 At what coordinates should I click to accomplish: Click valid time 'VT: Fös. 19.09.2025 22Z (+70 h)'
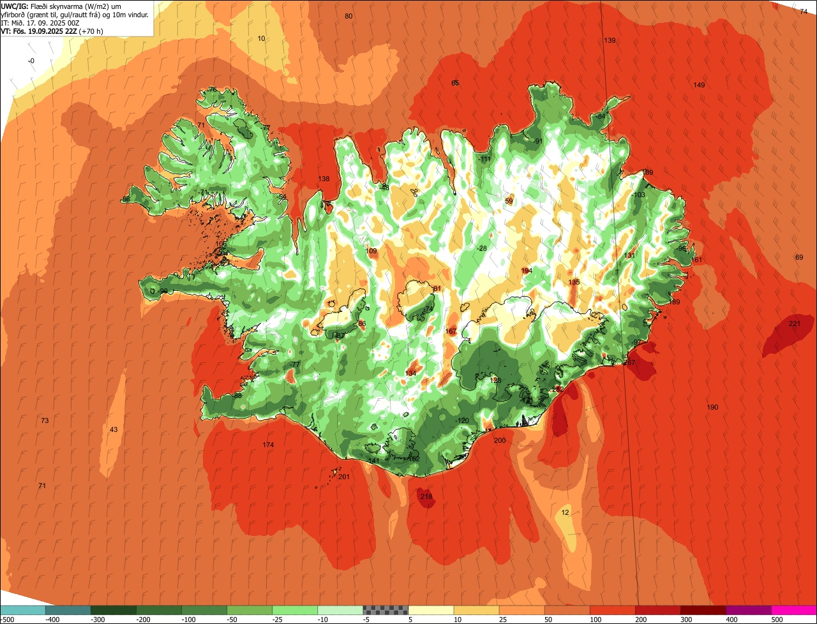pyautogui.click(x=52, y=31)
